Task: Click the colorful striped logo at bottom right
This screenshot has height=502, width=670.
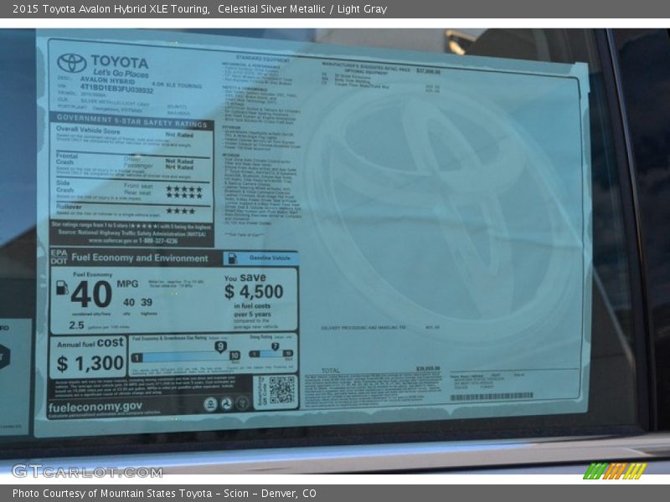Action: click(x=614, y=471)
